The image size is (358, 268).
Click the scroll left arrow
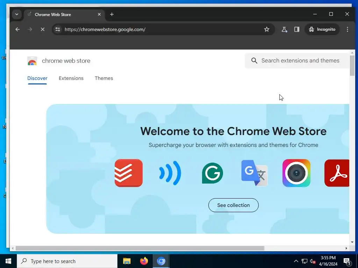pos(13,248)
